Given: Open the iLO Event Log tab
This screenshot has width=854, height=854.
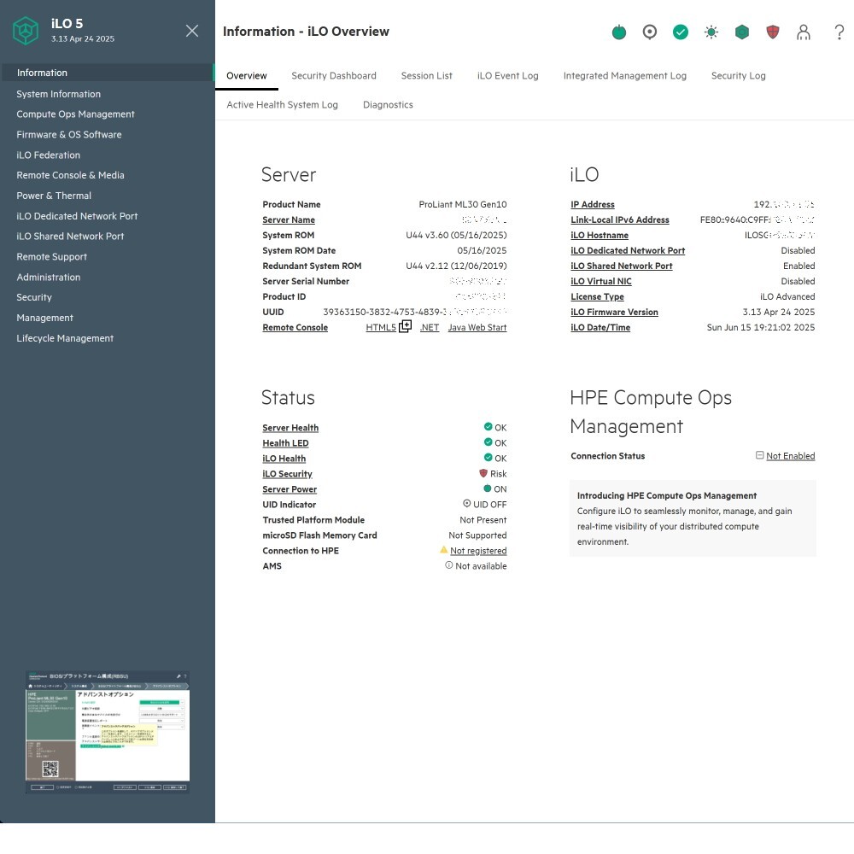Looking at the screenshot, I should pyautogui.click(x=507, y=76).
